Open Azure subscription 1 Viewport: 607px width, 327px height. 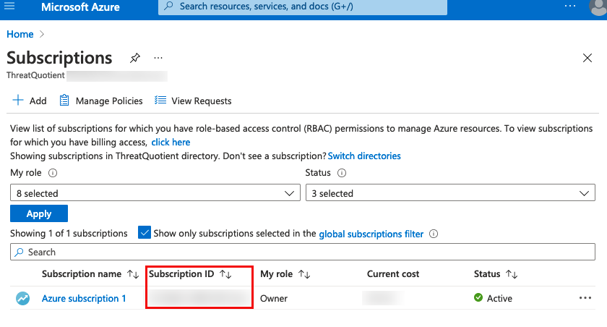point(84,298)
